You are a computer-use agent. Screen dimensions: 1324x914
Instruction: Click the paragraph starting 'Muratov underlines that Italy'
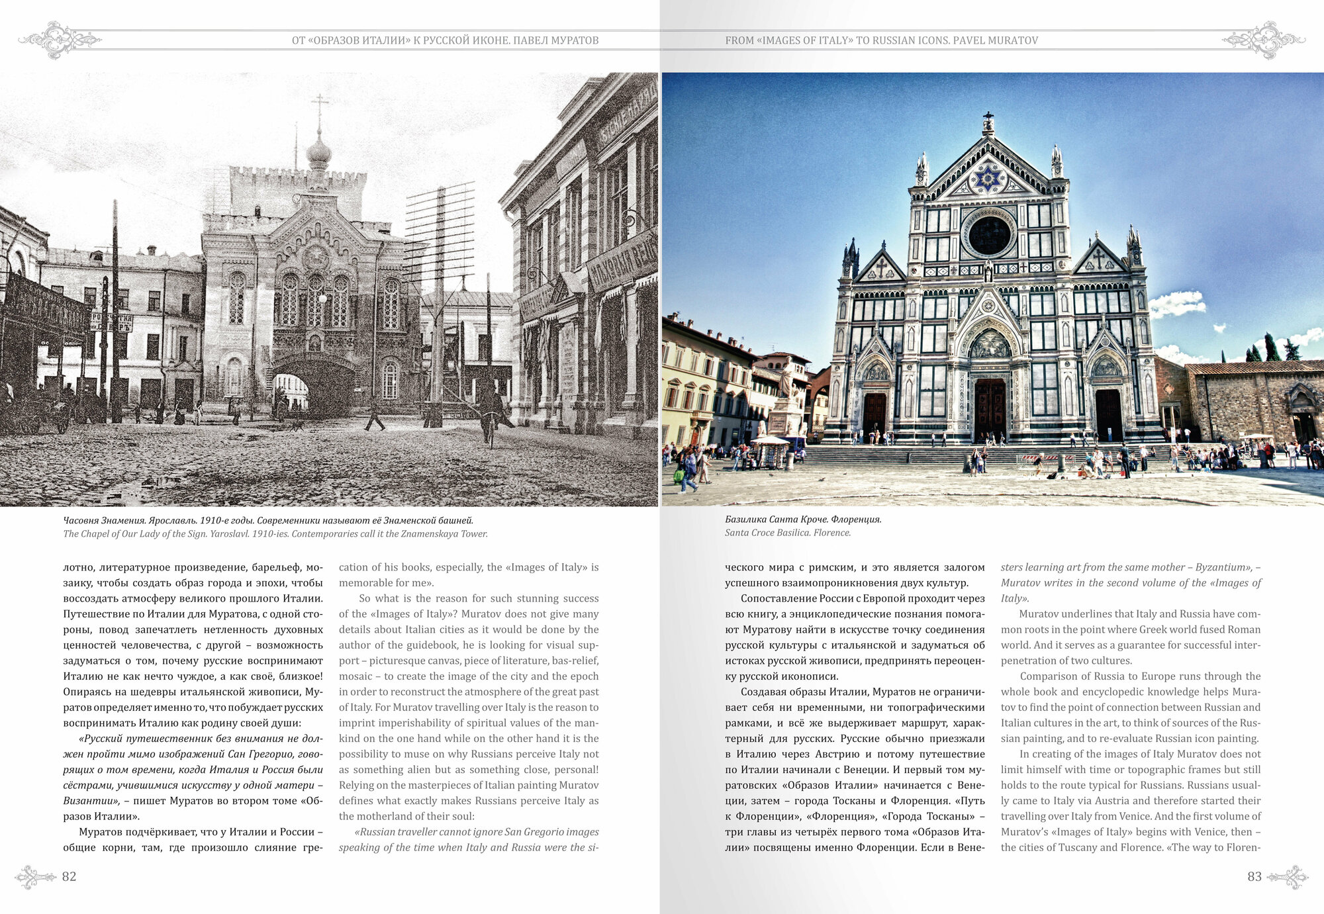[x=1131, y=637]
